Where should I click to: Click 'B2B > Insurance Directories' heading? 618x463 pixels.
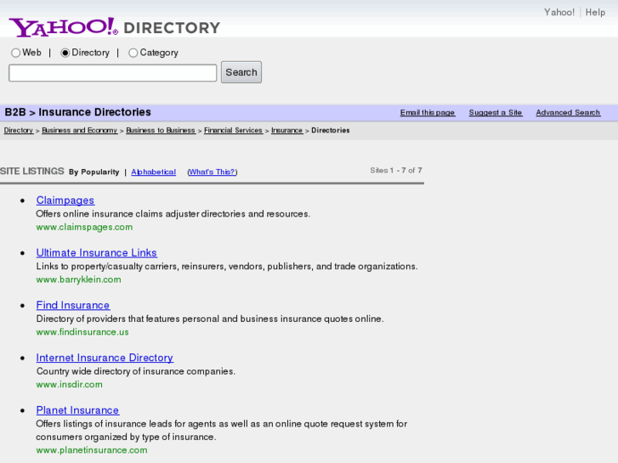click(x=77, y=112)
